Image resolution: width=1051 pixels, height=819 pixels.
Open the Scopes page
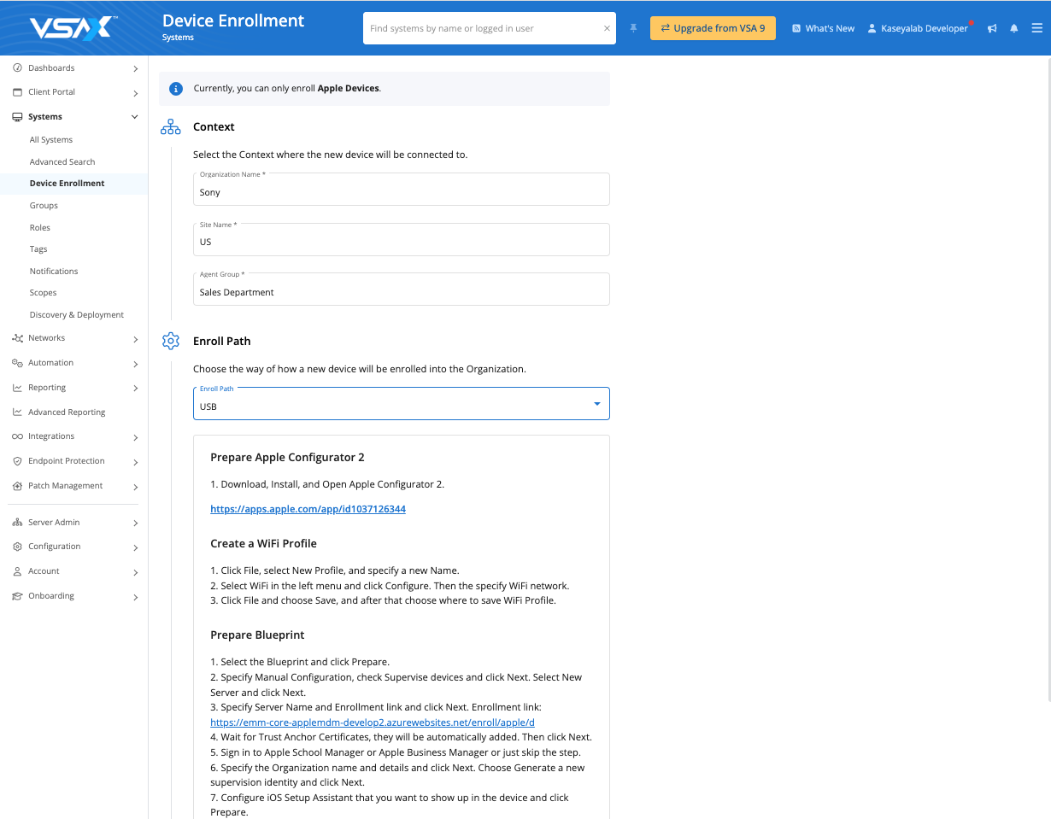(44, 293)
